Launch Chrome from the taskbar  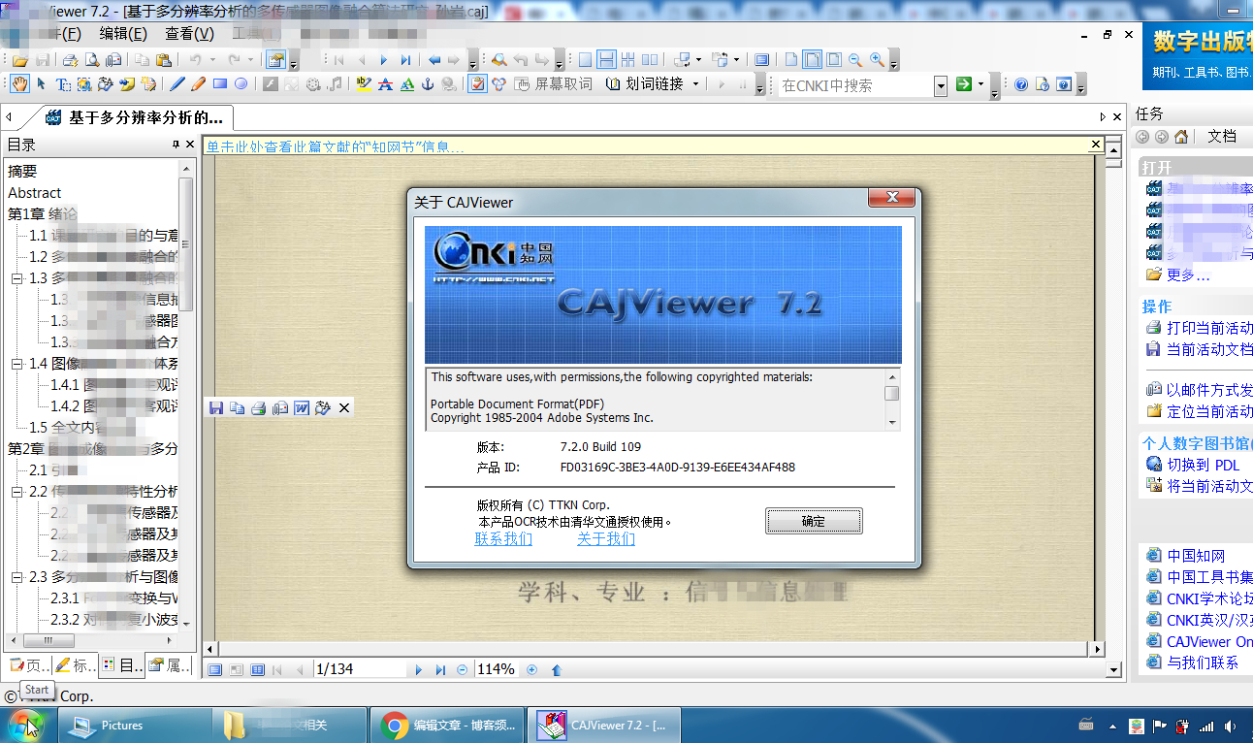tap(393, 725)
